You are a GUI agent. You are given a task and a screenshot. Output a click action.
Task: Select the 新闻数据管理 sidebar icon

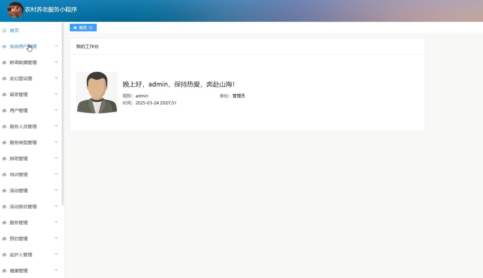pyautogui.click(x=4, y=62)
